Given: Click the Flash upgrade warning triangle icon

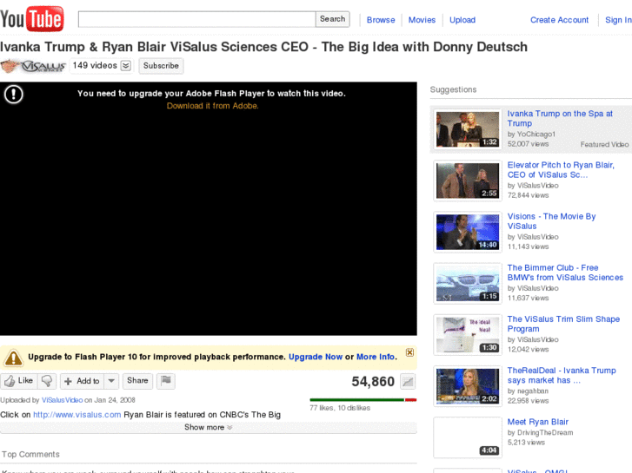Looking at the screenshot, I should click(13, 358).
